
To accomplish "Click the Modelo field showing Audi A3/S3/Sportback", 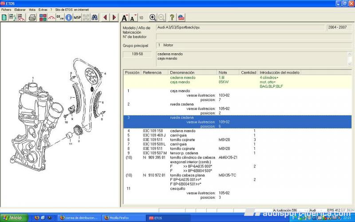I will pos(241,28).
